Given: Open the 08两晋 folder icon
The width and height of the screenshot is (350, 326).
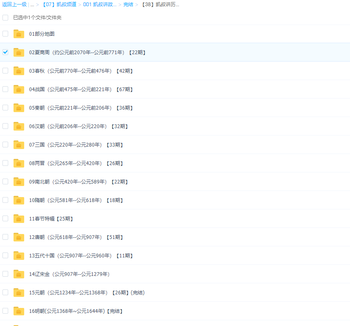Looking at the screenshot, I should tap(19, 163).
